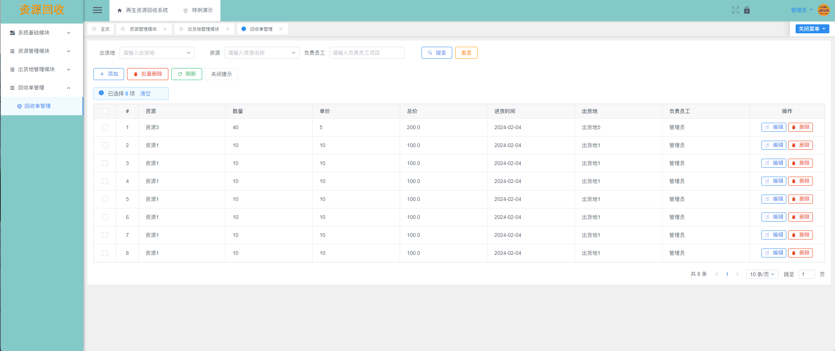
Task: Click 编辑 for row 3
Action: tap(774, 163)
